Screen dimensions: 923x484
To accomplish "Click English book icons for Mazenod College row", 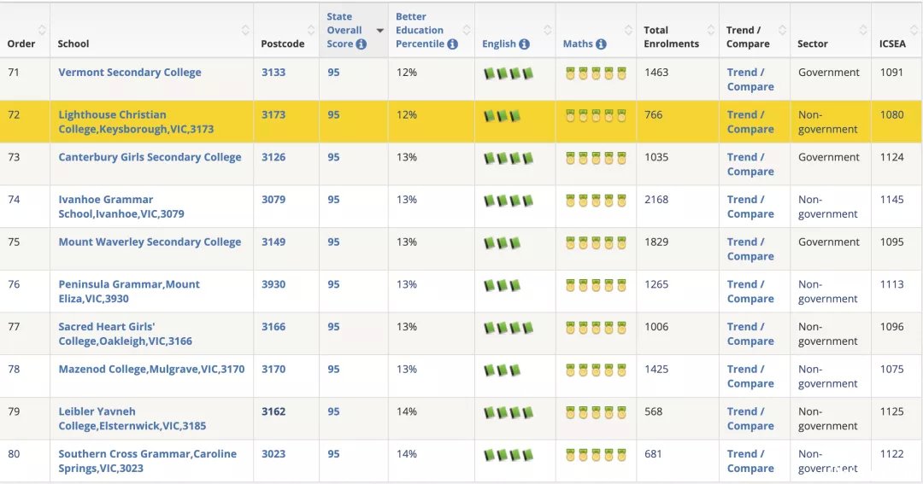I will [x=503, y=370].
